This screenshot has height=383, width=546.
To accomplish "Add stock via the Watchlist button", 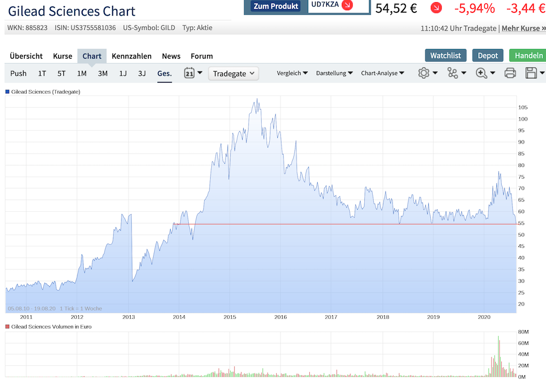I will point(445,55).
